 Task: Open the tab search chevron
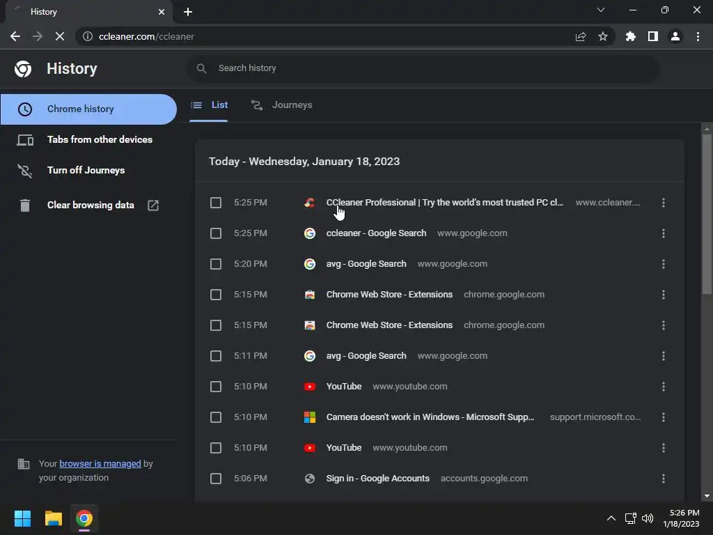point(601,10)
